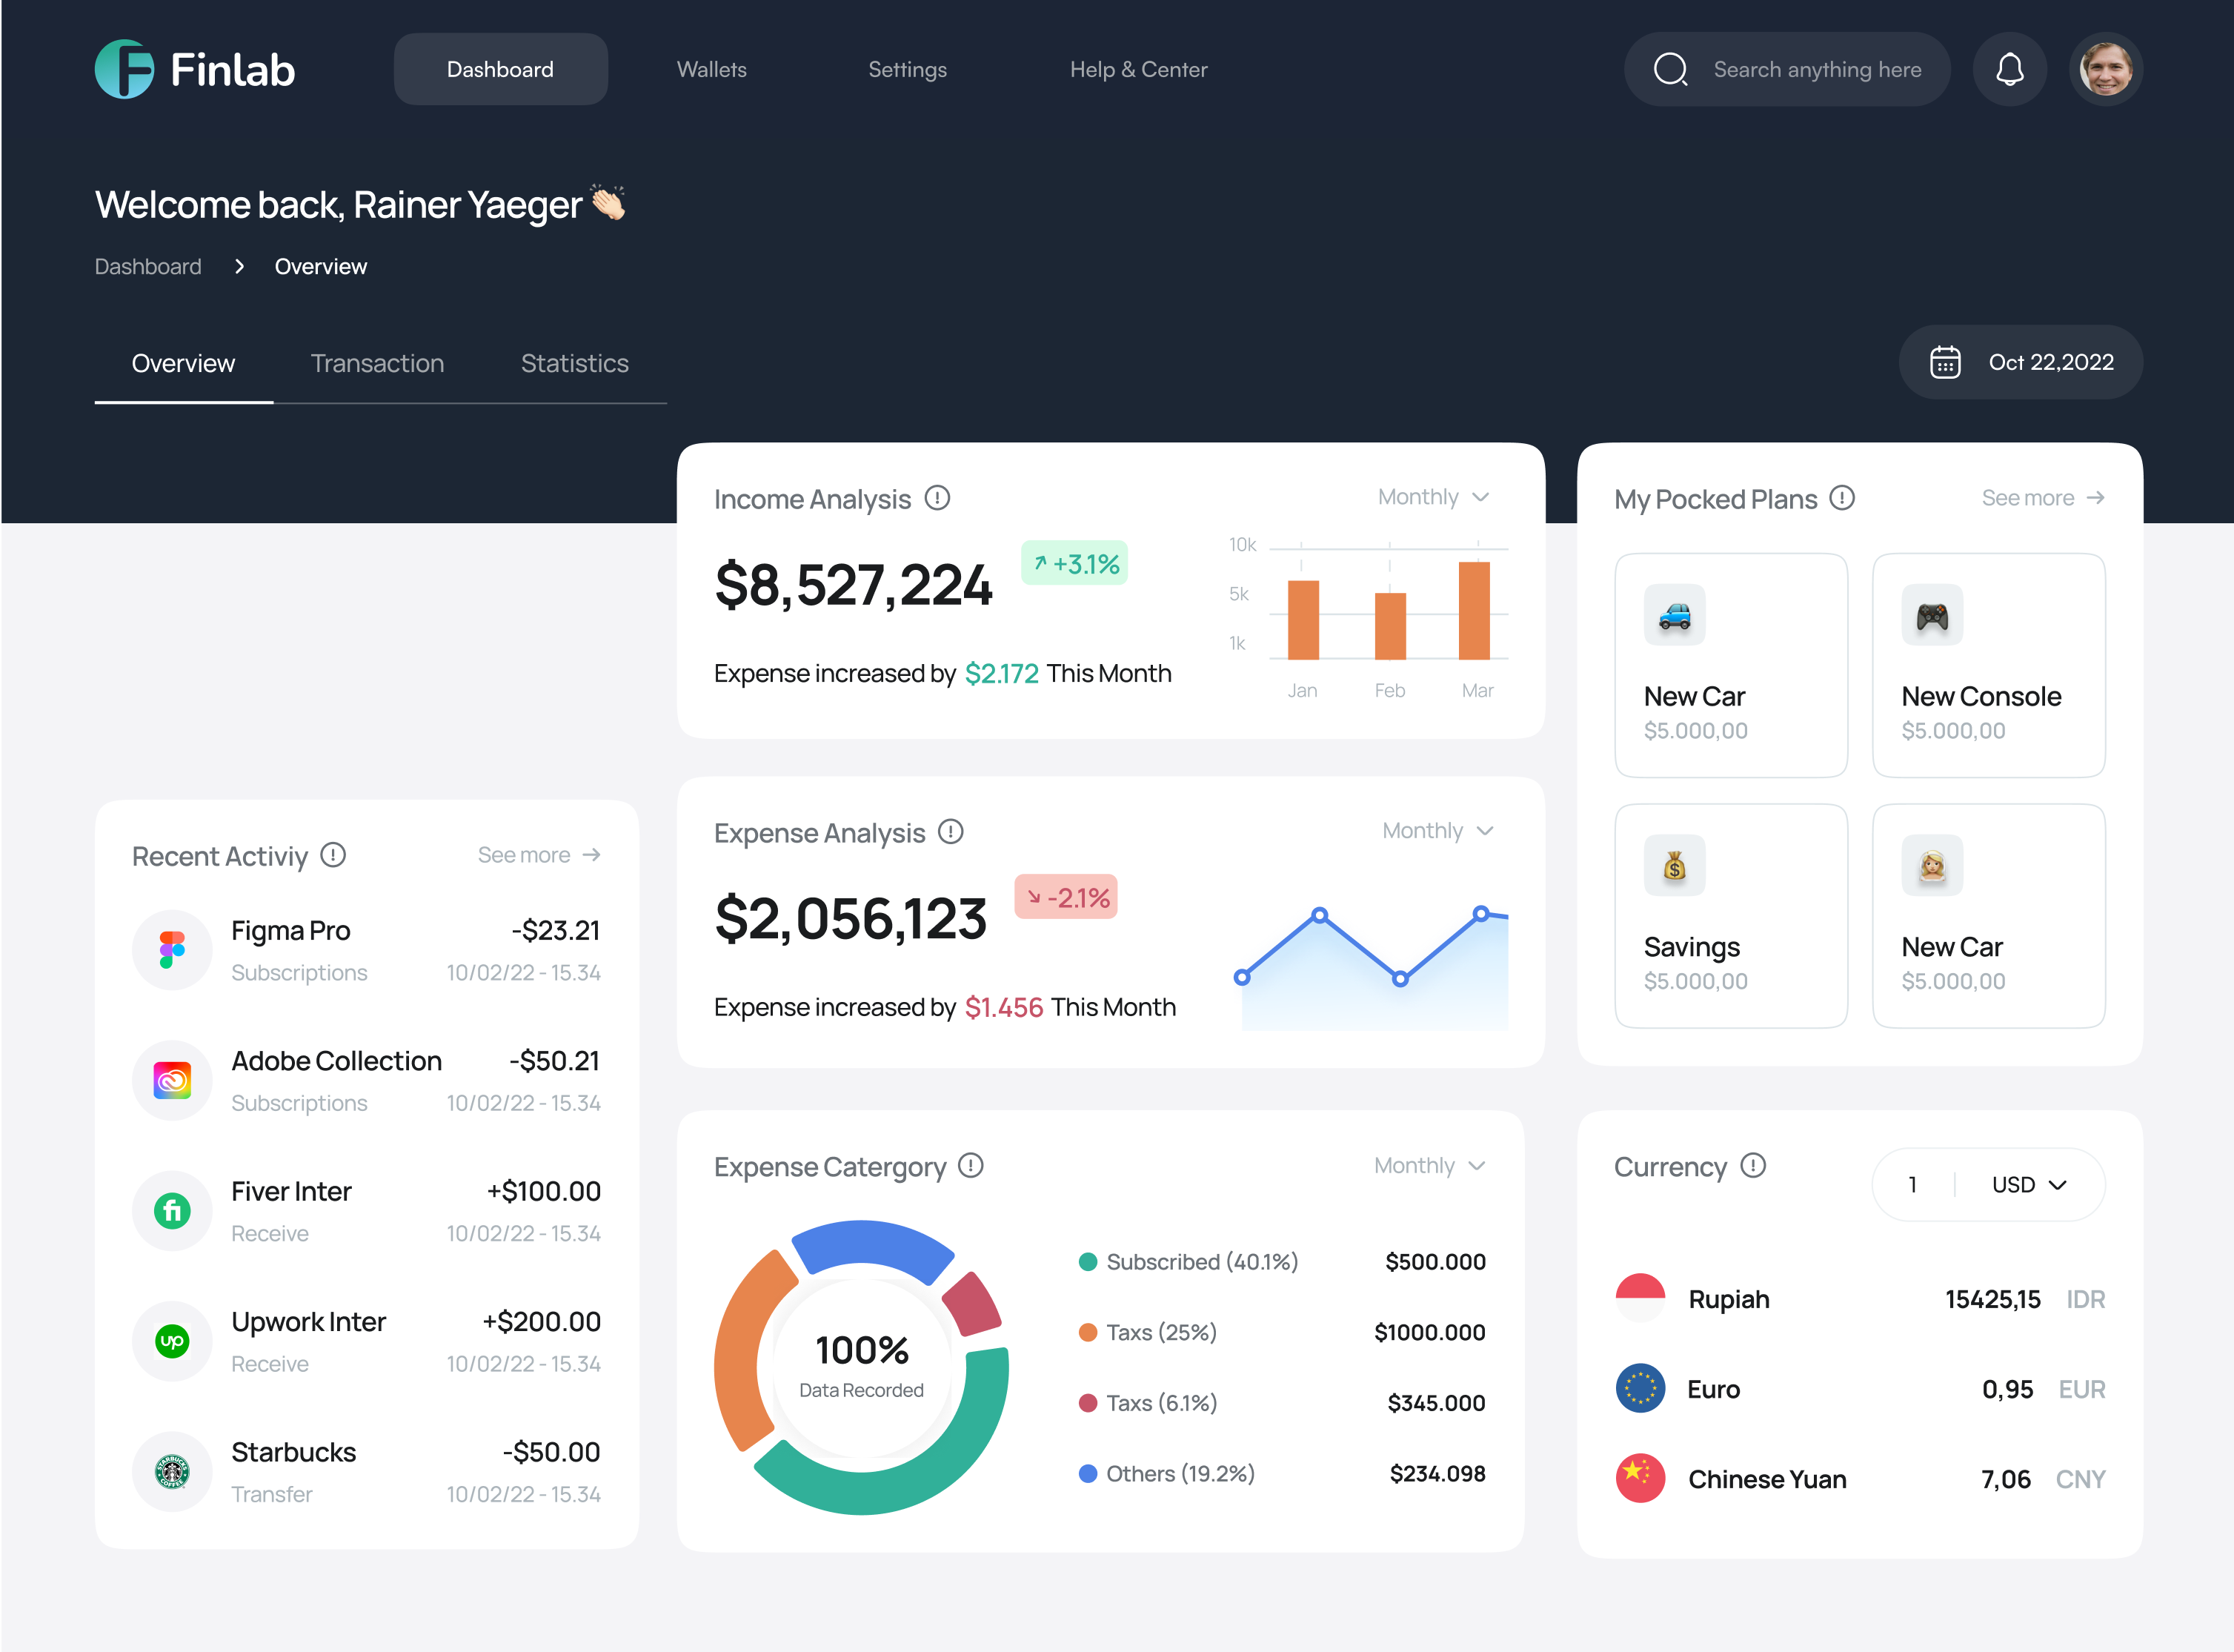Show info for Income Analysis
This screenshot has width=2234, height=1652.
coord(937,498)
